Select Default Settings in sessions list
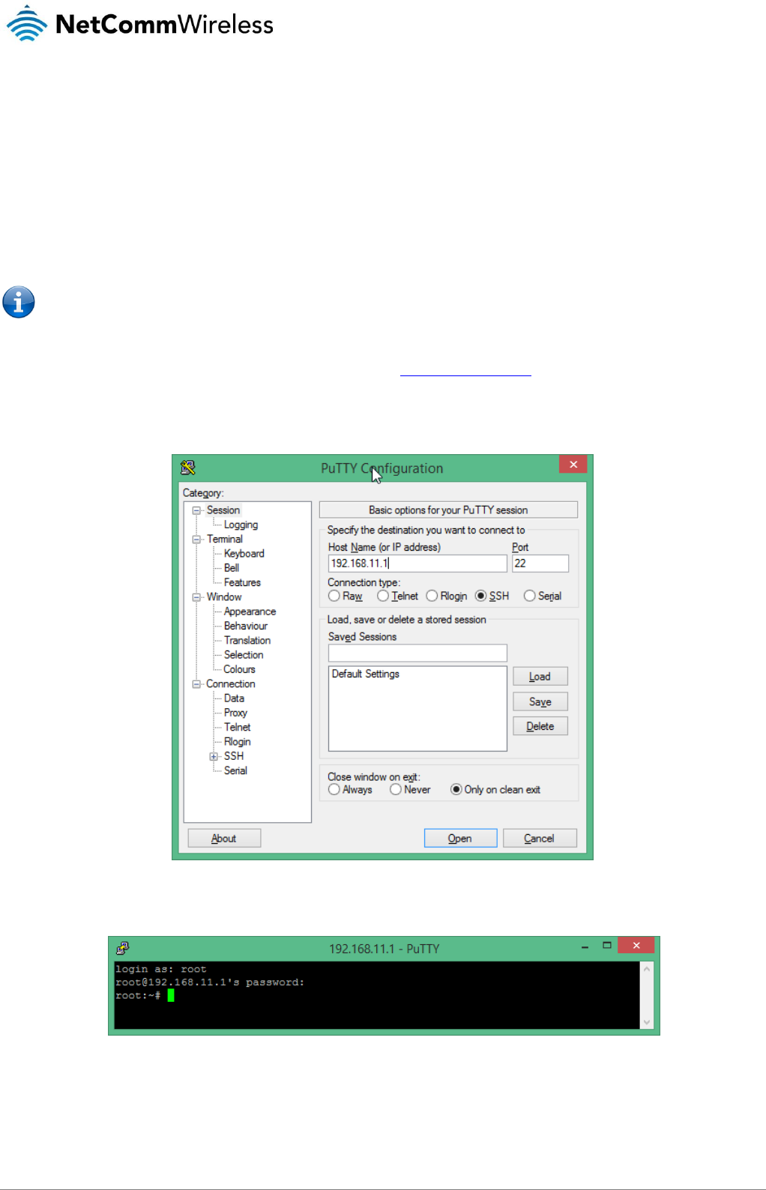The height and width of the screenshot is (1190, 766). [x=366, y=674]
